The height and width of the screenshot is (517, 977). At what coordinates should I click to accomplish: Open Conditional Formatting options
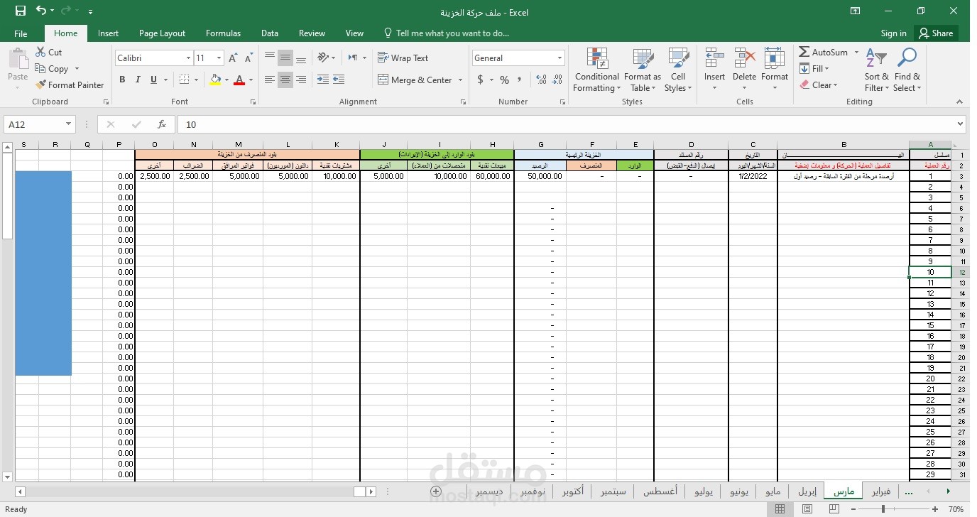(x=596, y=70)
